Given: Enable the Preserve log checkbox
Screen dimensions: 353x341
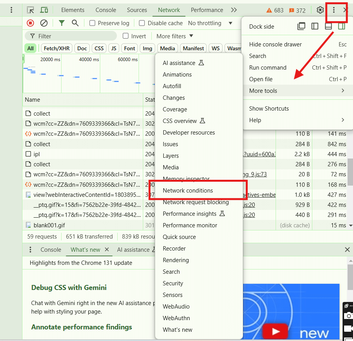Looking at the screenshot, I should (93, 23).
